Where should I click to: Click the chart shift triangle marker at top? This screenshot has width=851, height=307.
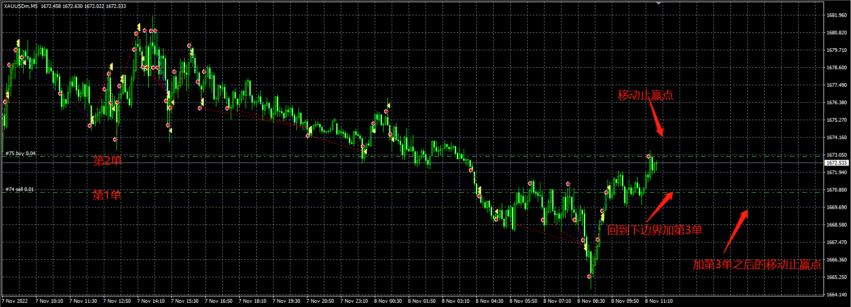(x=658, y=3)
